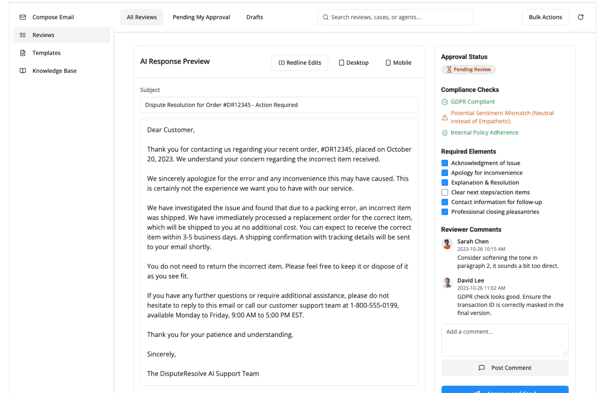Click Sarah Chen's avatar
Image resolution: width=605 pixels, height=393 pixels.
[x=447, y=244]
